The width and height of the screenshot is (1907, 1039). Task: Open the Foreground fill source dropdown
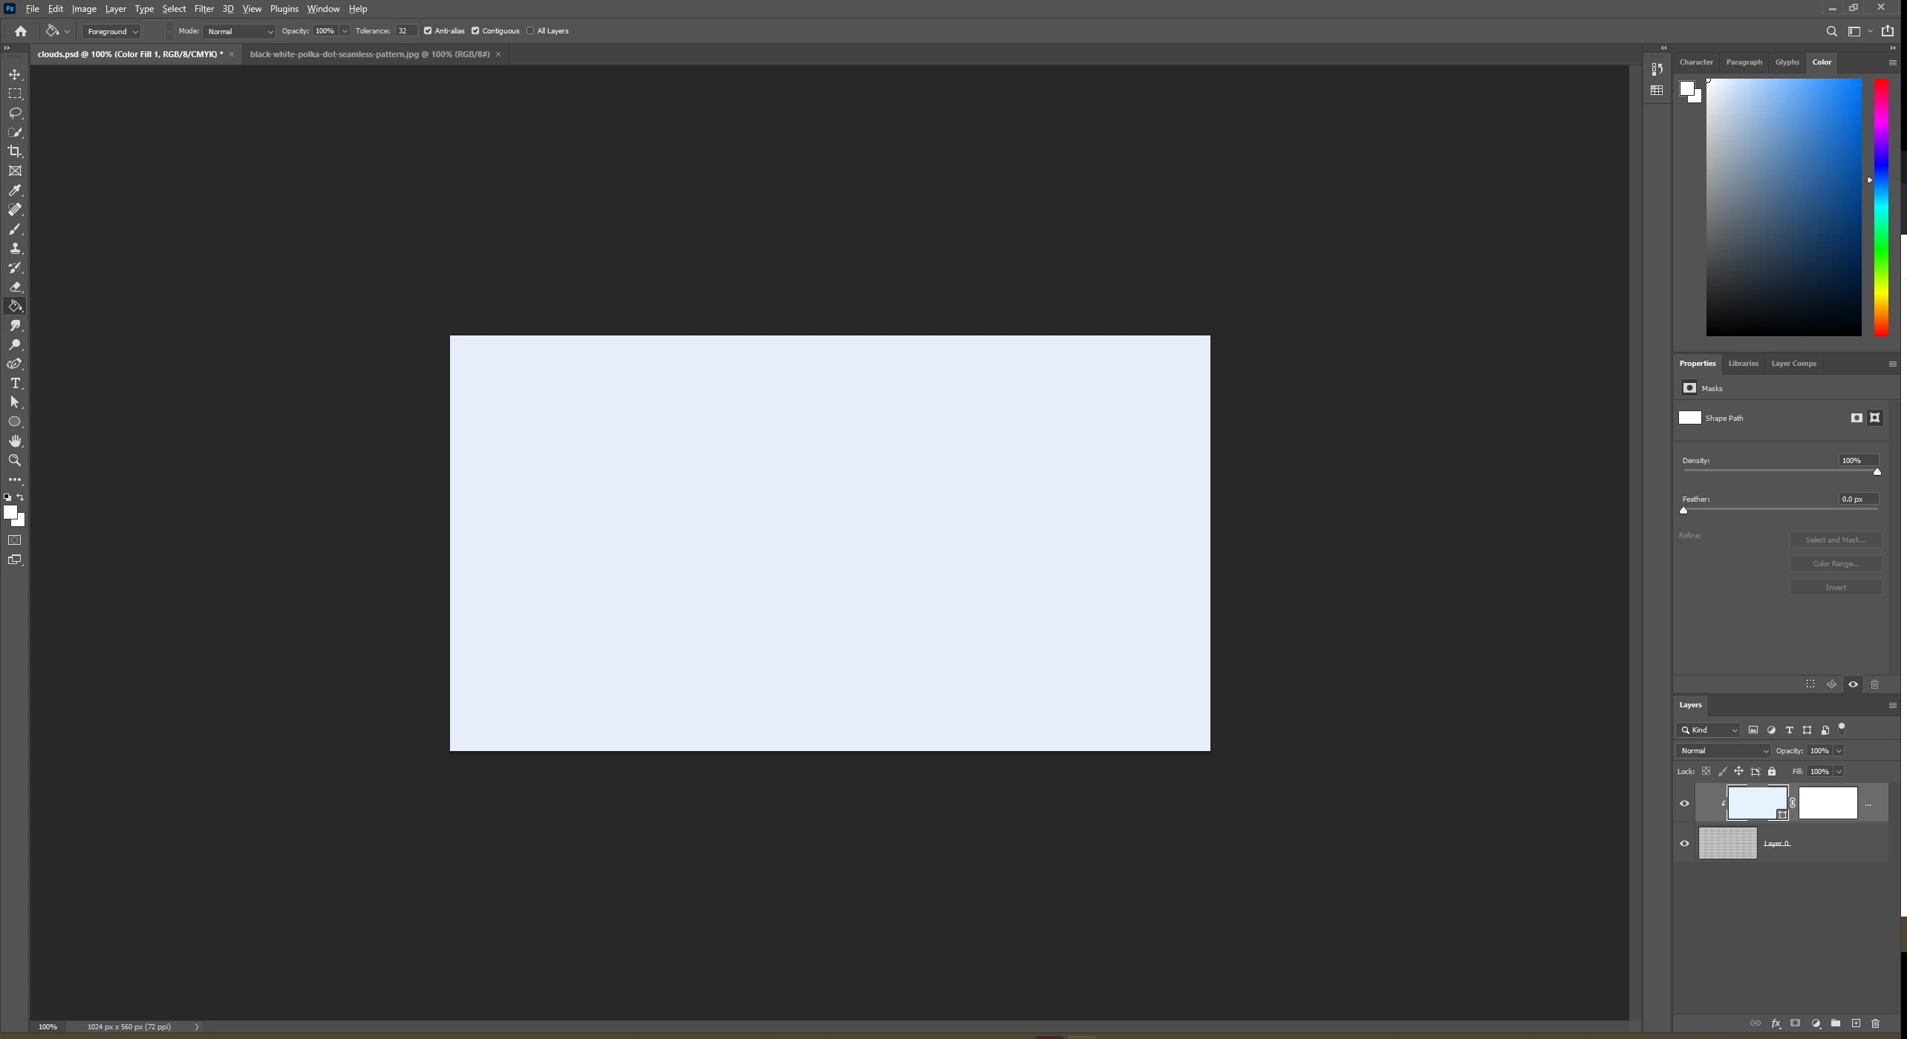pyautogui.click(x=112, y=31)
